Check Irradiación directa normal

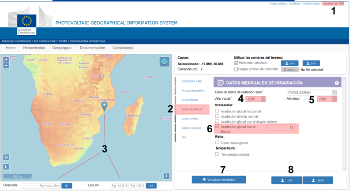tap(217, 116)
